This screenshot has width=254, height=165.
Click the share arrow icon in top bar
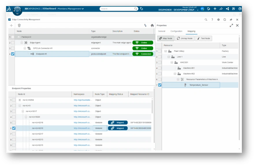pyautogui.click(x=221, y=9)
